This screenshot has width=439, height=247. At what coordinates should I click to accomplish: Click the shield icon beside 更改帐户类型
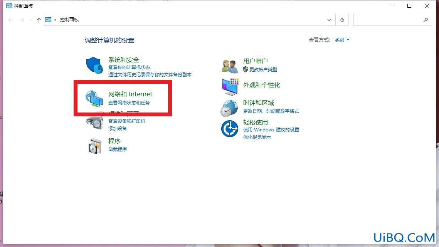pos(246,69)
